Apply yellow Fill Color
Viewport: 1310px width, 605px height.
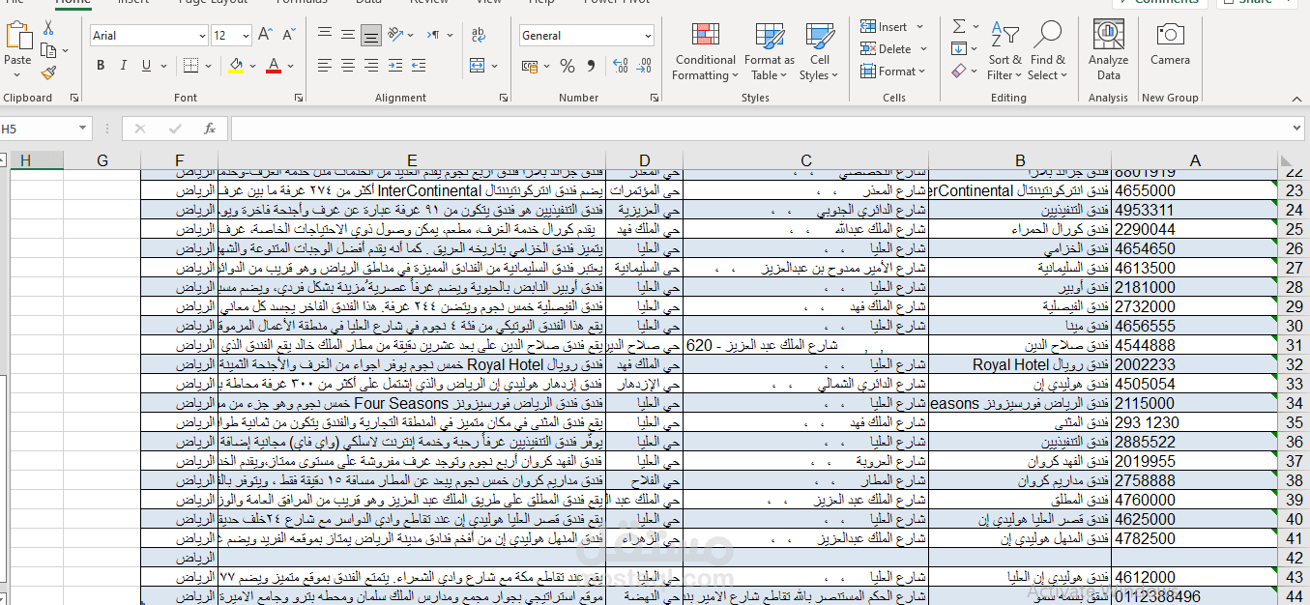[236, 66]
